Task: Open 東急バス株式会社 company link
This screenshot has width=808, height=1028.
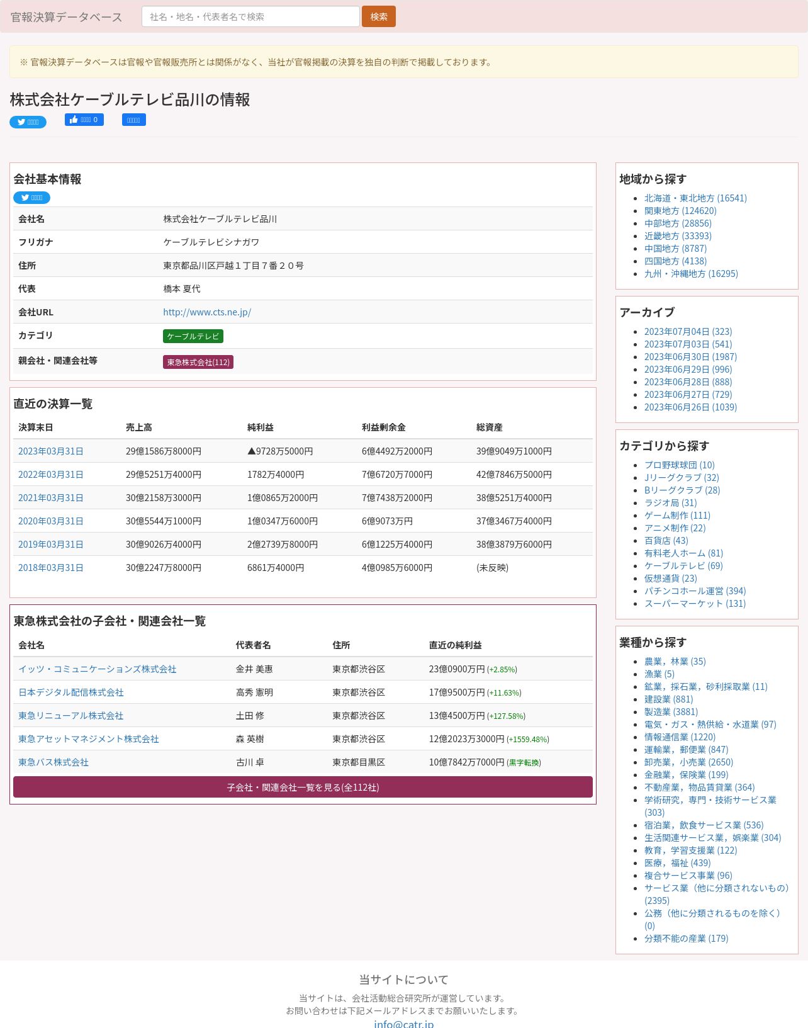Action: click(53, 762)
